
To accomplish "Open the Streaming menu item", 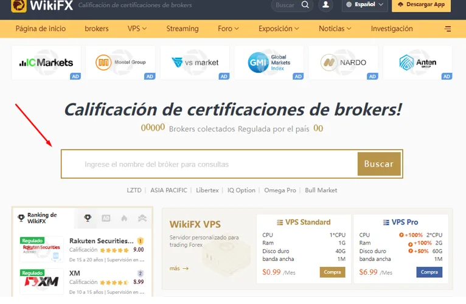I will (x=183, y=29).
